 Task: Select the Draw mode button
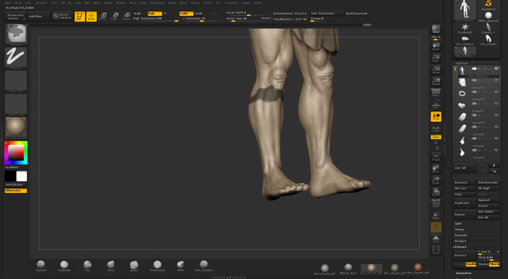tap(91, 16)
